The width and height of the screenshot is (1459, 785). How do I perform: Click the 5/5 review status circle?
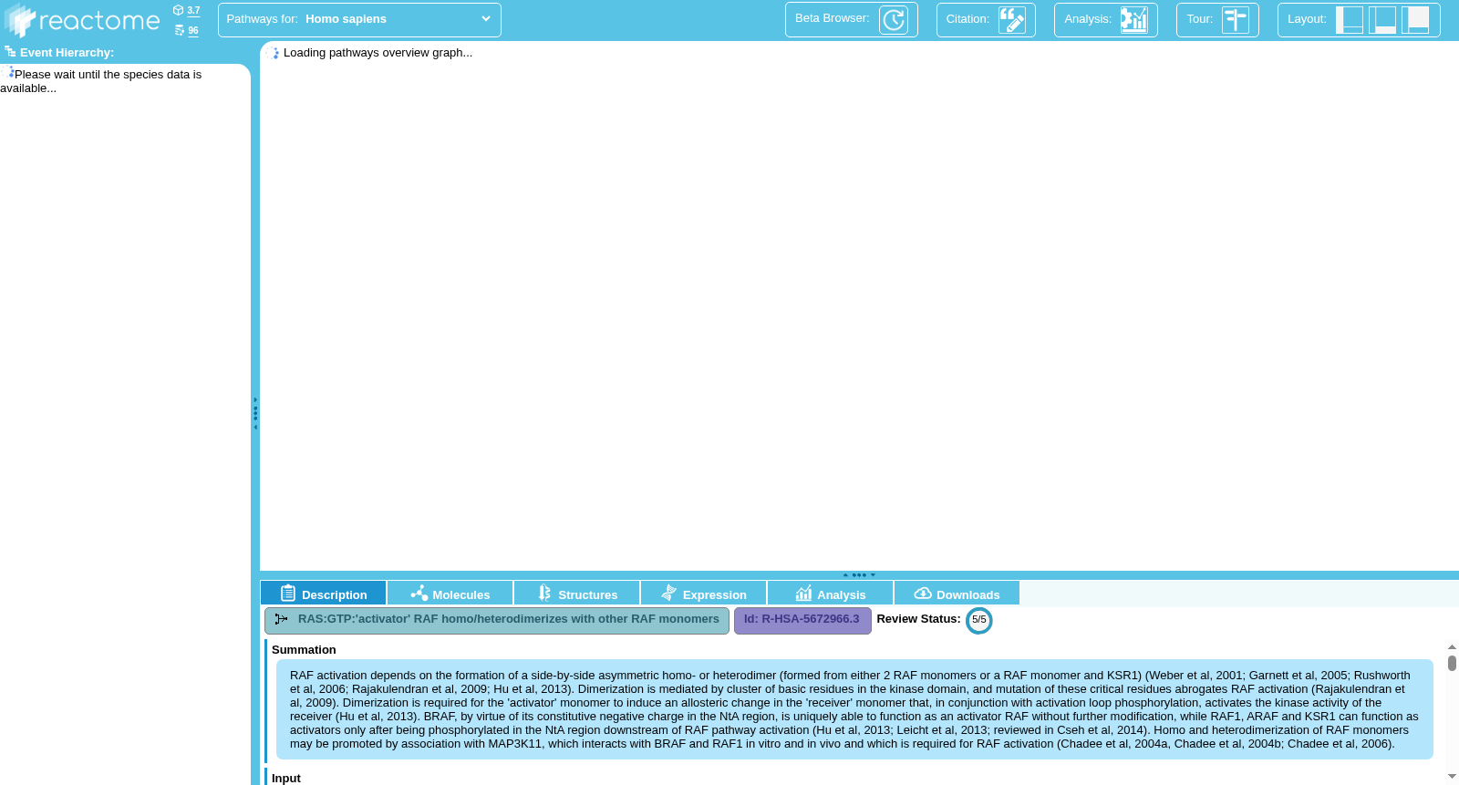tap(979, 620)
